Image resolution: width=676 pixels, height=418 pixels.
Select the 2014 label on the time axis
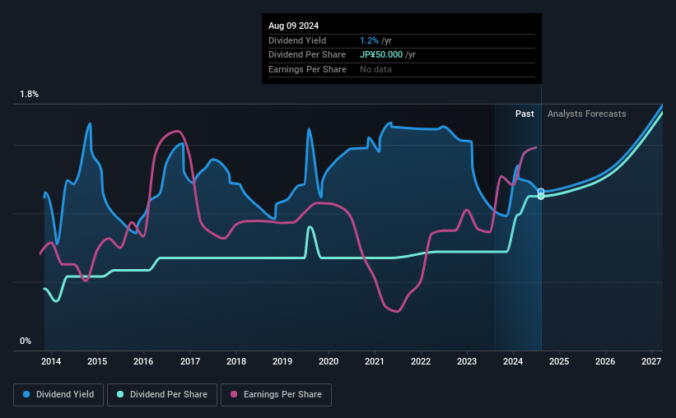(x=51, y=361)
